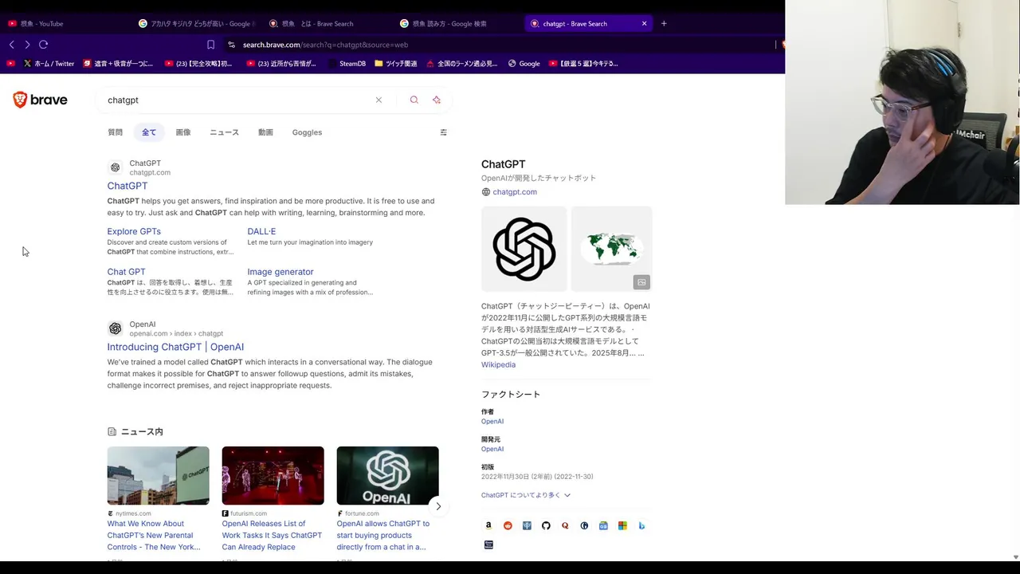
Task: Open the nytimes.com news thumbnail
Action: click(159, 475)
